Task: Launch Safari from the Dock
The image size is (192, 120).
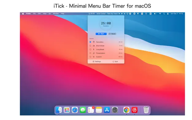Action: point(75,110)
